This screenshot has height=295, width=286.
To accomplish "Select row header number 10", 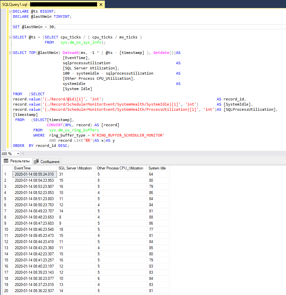I will [7, 229].
